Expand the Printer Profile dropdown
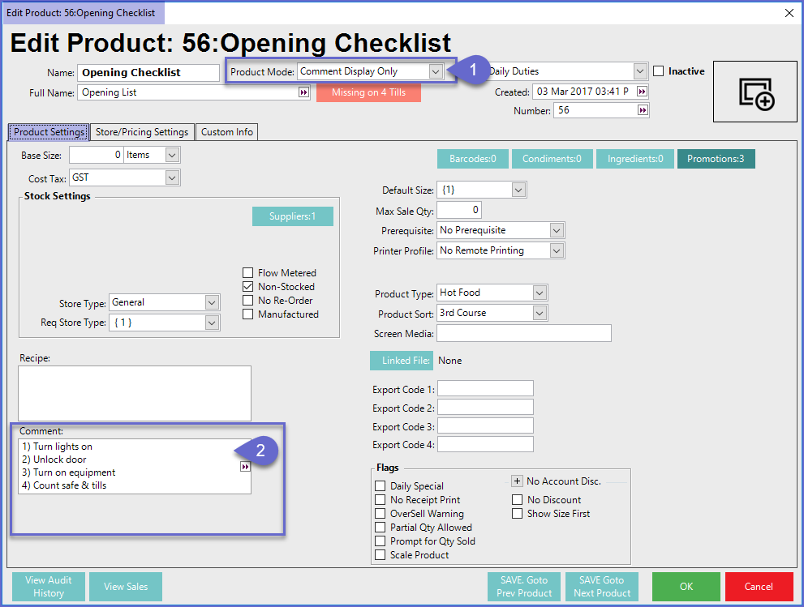The image size is (804, 607). [556, 251]
